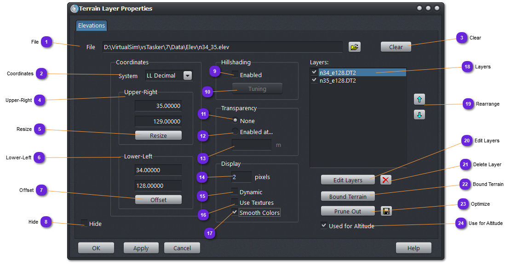Switch to the Elevations tab

pyautogui.click(x=92, y=25)
